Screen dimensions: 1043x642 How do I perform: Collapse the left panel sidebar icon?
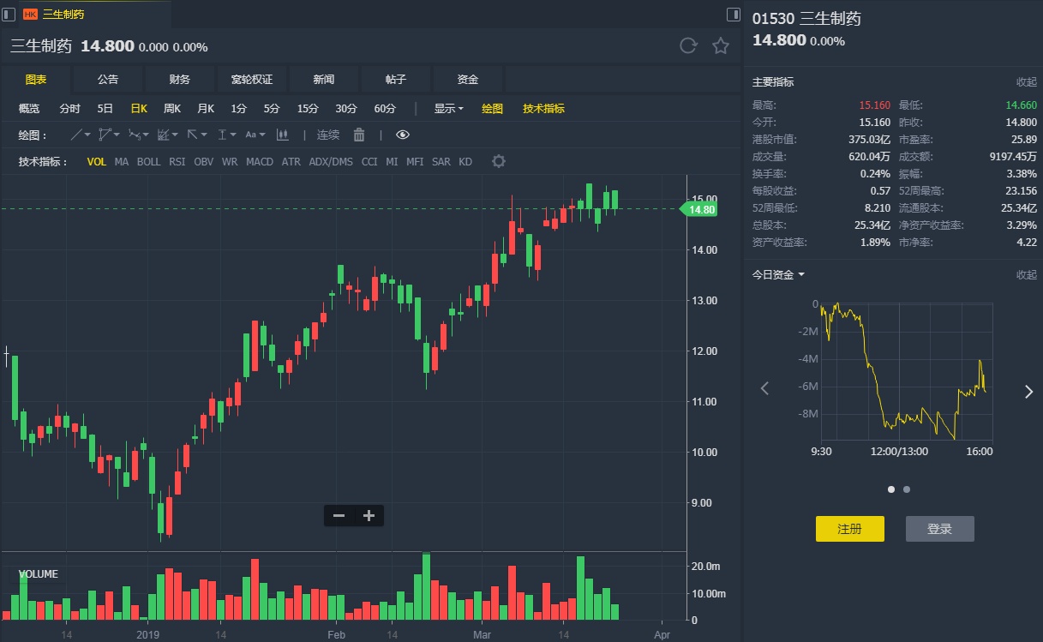9,14
